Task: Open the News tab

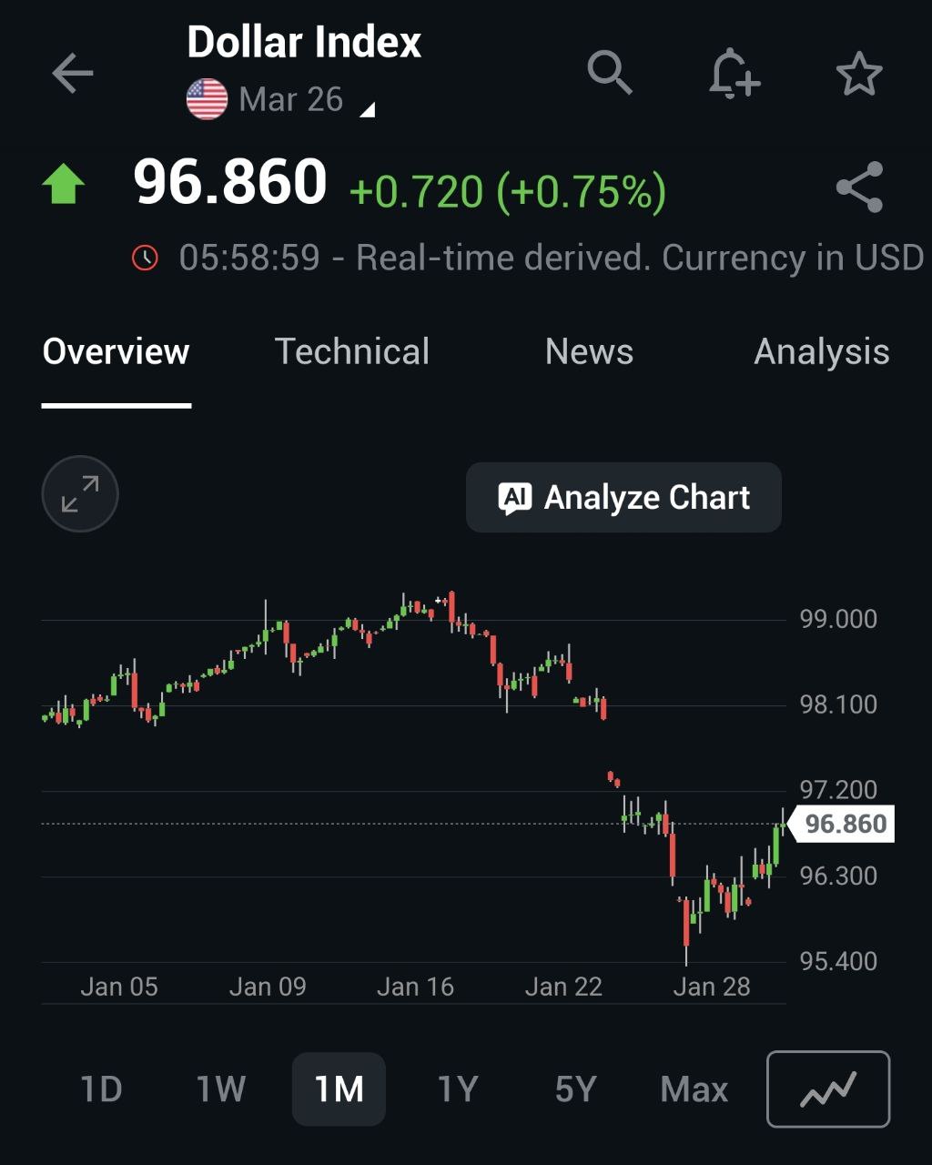Action: [x=589, y=351]
